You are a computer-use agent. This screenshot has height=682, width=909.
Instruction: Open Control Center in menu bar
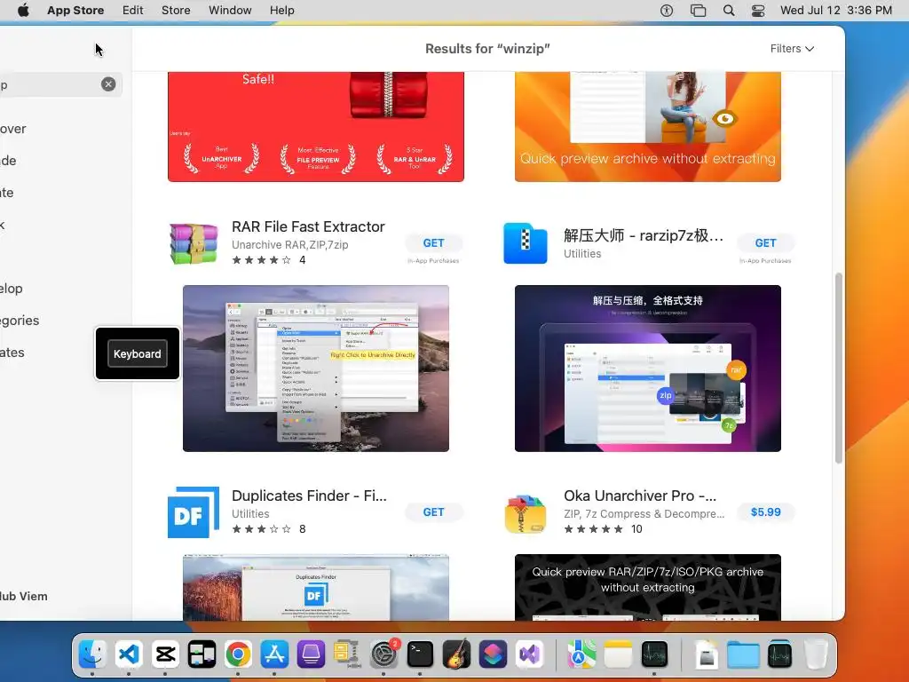[x=758, y=11]
